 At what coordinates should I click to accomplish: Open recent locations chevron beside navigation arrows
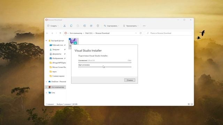56,33
